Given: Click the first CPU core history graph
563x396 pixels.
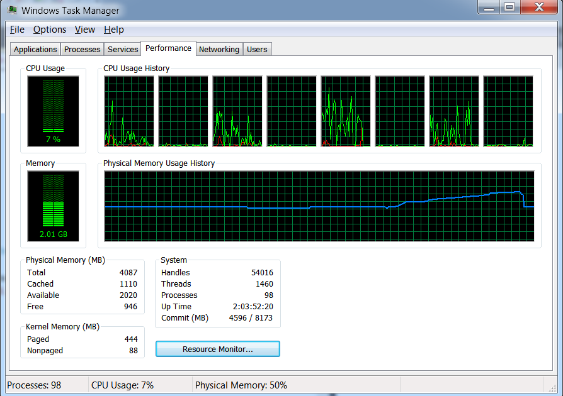Looking at the screenshot, I should (x=129, y=112).
